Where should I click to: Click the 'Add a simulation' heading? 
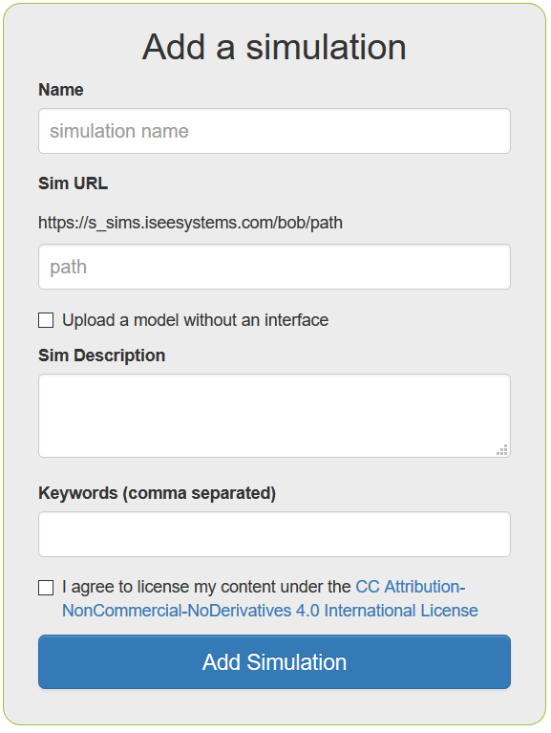point(275,47)
